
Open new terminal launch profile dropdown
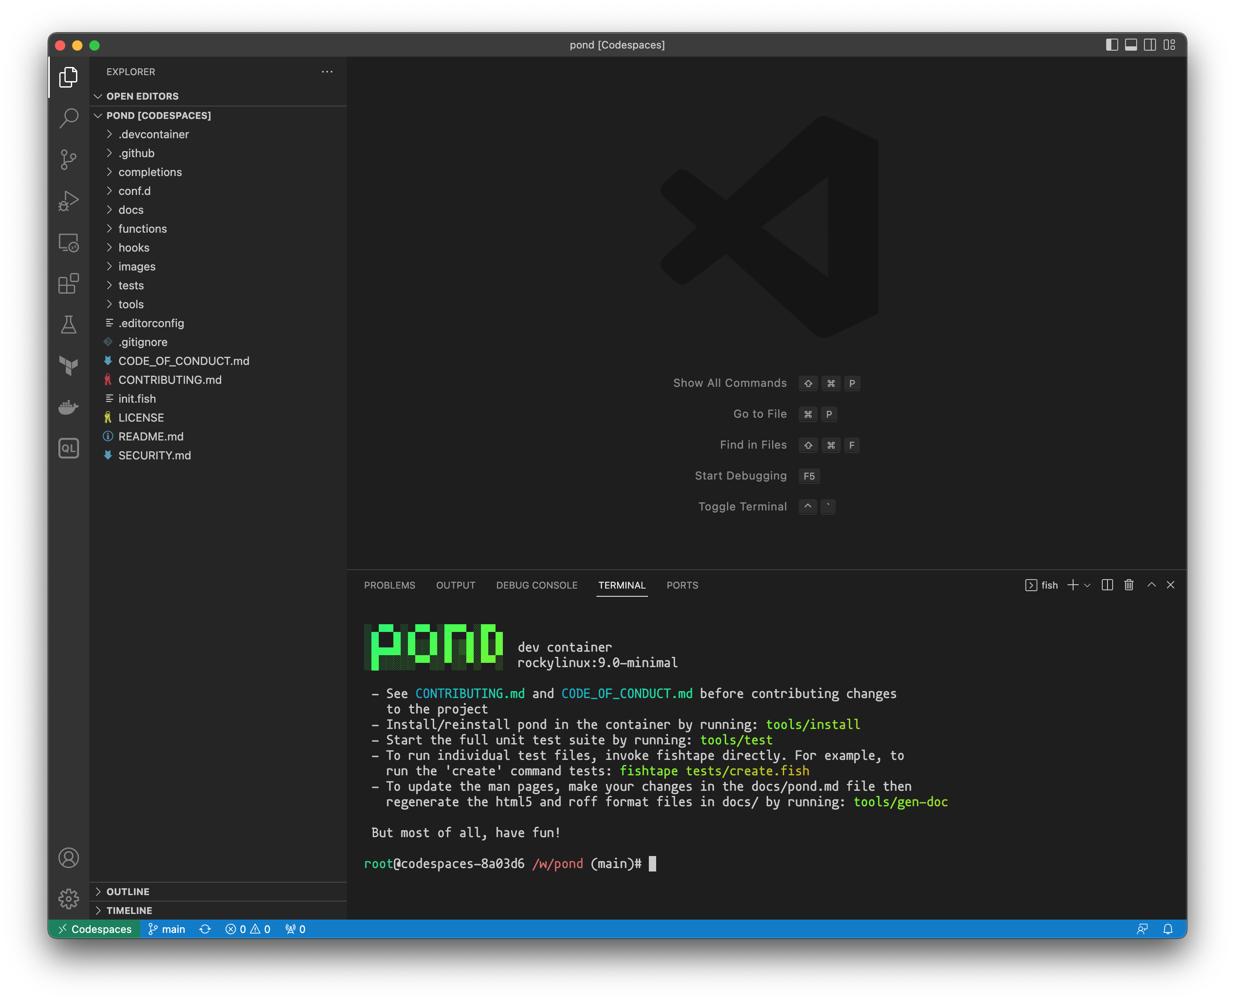point(1087,585)
